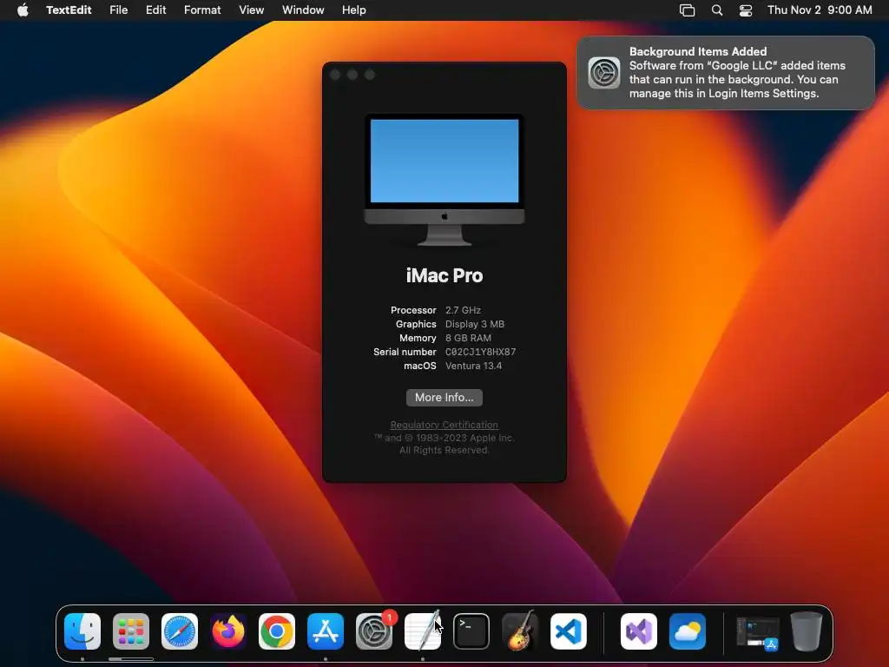Click the Display 3 MB graphics value
The height and width of the screenshot is (667, 889).
click(475, 325)
